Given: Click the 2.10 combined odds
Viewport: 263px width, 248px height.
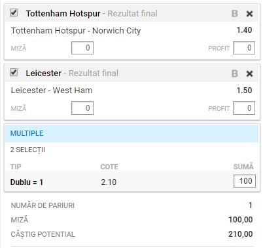Looking at the screenshot, I should pos(109,182).
